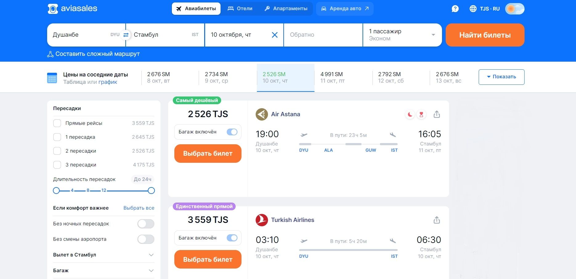This screenshot has width=576, height=279.
Task: Click the landing plane icon on Turkish Airlines flight
Action: pyautogui.click(x=393, y=240)
